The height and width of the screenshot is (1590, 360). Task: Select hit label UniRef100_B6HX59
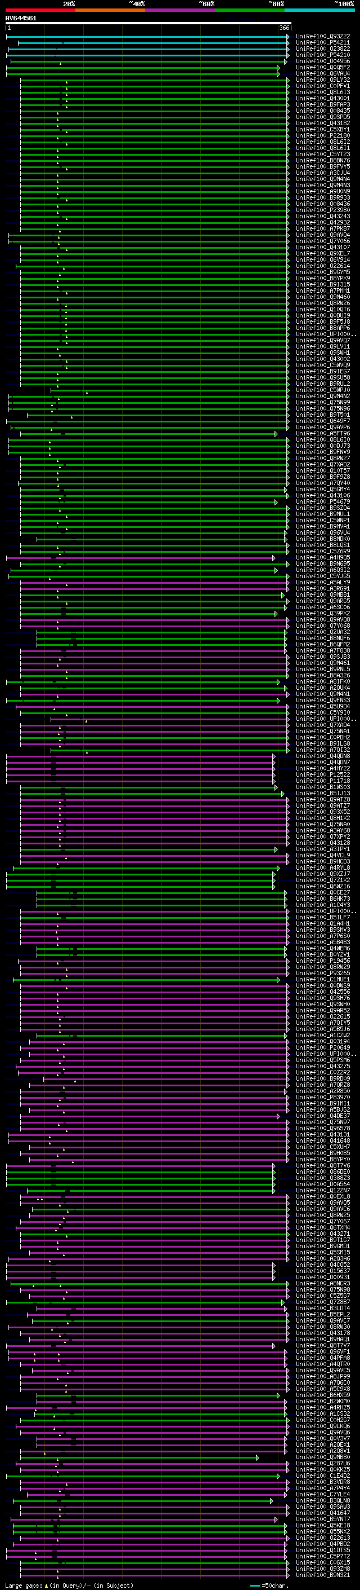tap(323, 1395)
